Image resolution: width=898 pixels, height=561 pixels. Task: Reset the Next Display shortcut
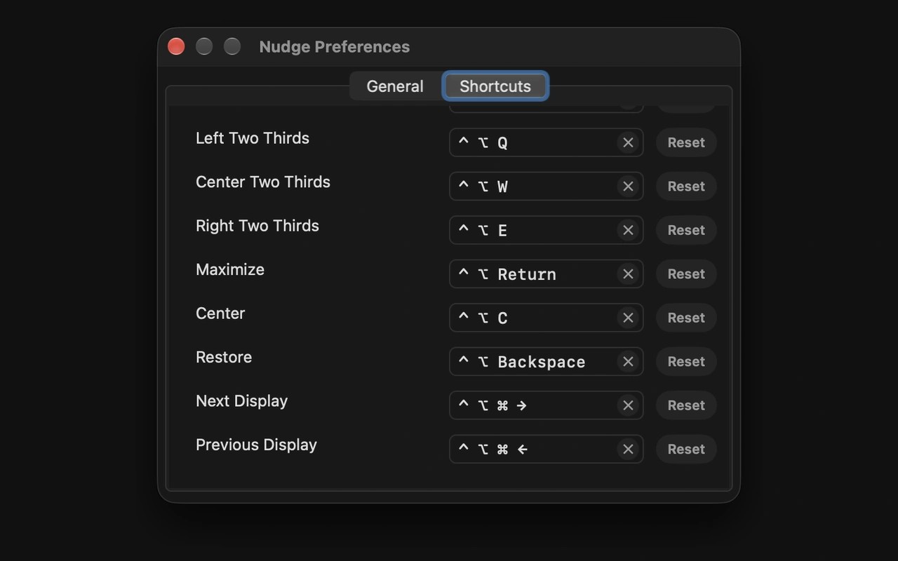point(686,405)
